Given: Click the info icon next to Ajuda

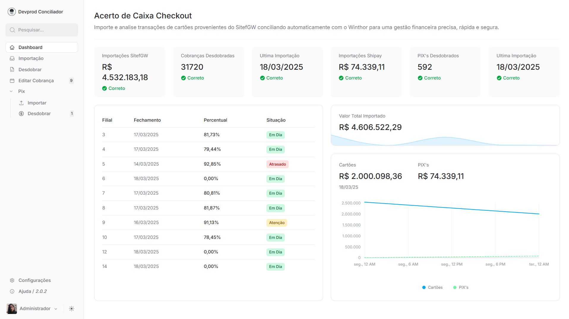Looking at the screenshot, I should (x=12, y=291).
